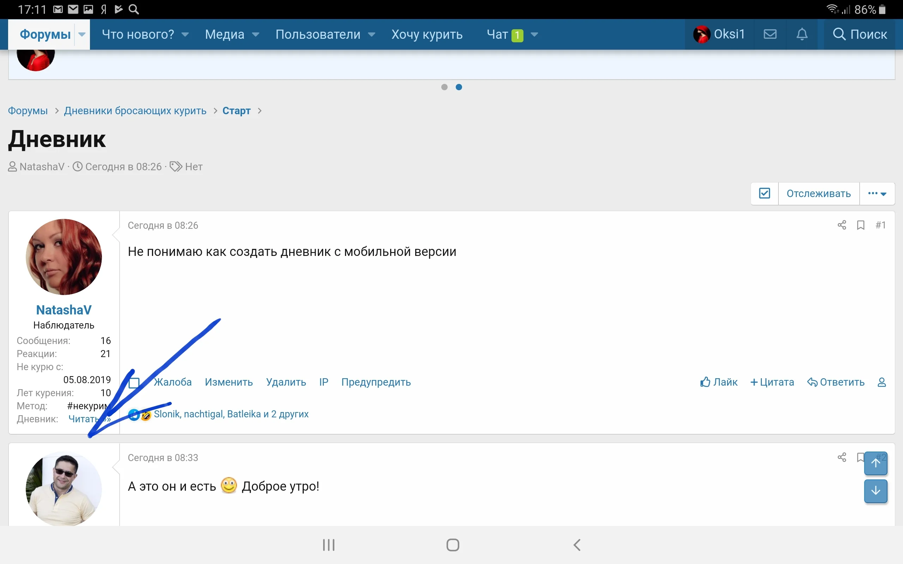Image resolution: width=903 pixels, height=564 pixels.
Task: Tick the selection checkbox on NatashaV's post
Action: [x=134, y=382]
